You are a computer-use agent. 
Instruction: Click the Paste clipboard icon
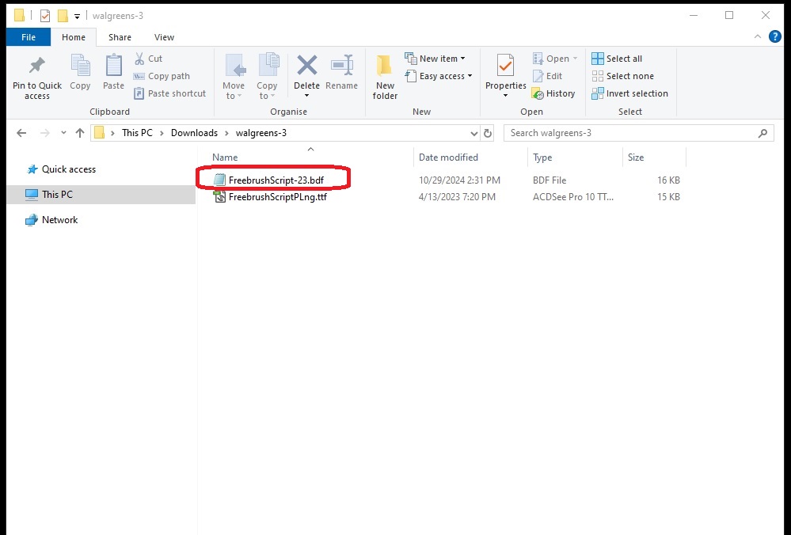pos(113,66)
